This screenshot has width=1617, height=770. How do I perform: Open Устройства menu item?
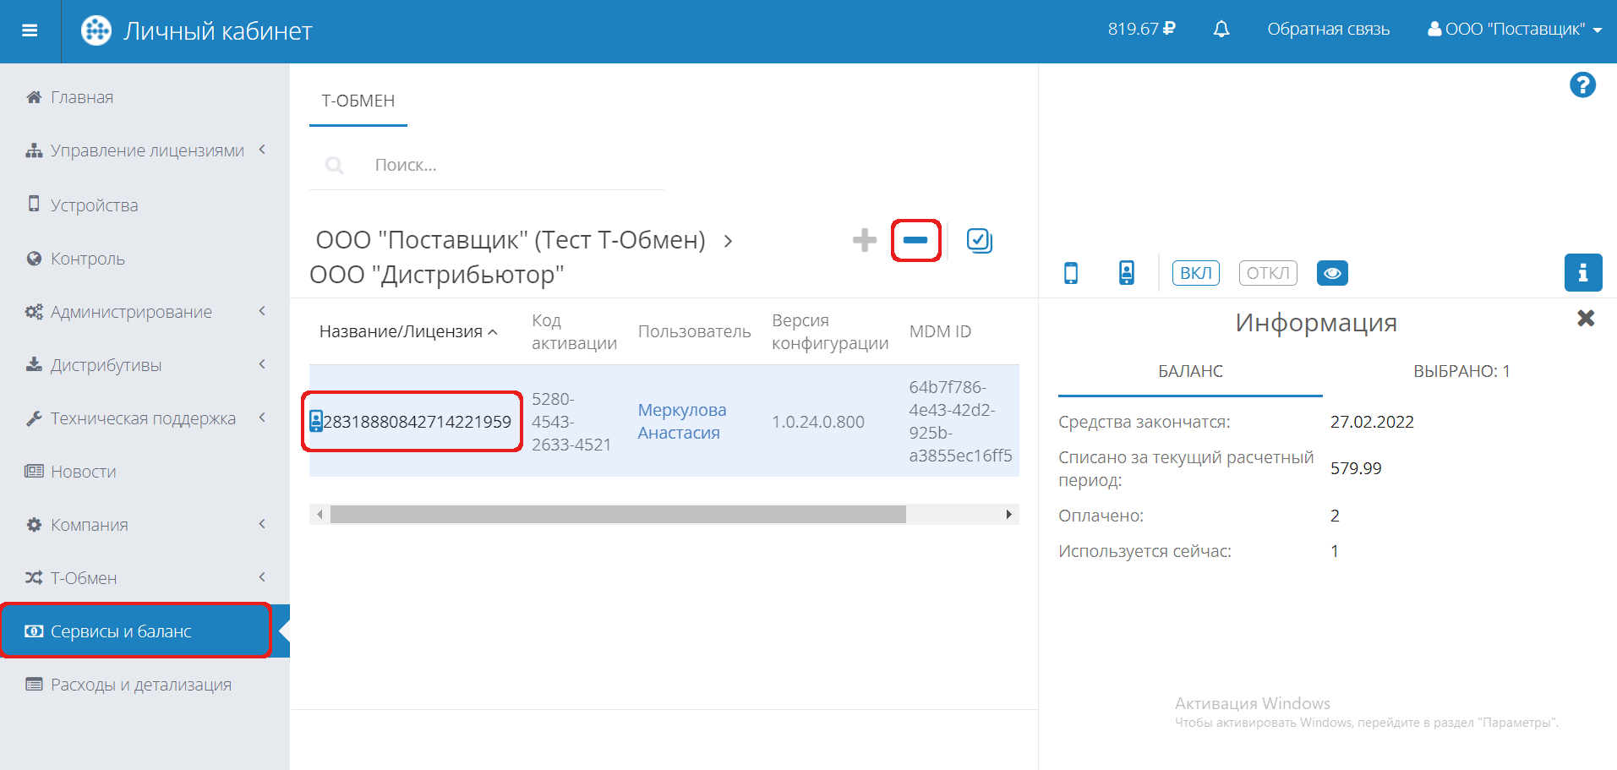click(x=94, y=205)
